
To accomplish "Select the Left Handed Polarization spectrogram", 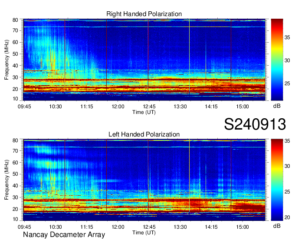I will pos(144,180).
